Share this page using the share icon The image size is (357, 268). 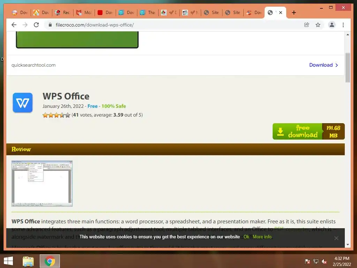(307, 25)
